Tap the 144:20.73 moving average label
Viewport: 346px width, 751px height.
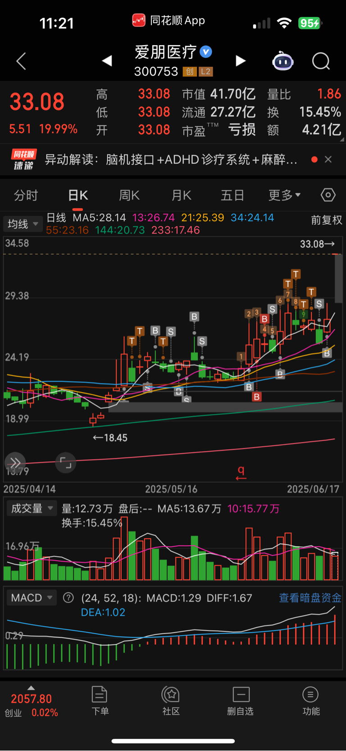pyautogui.click(x=120, y=230)
